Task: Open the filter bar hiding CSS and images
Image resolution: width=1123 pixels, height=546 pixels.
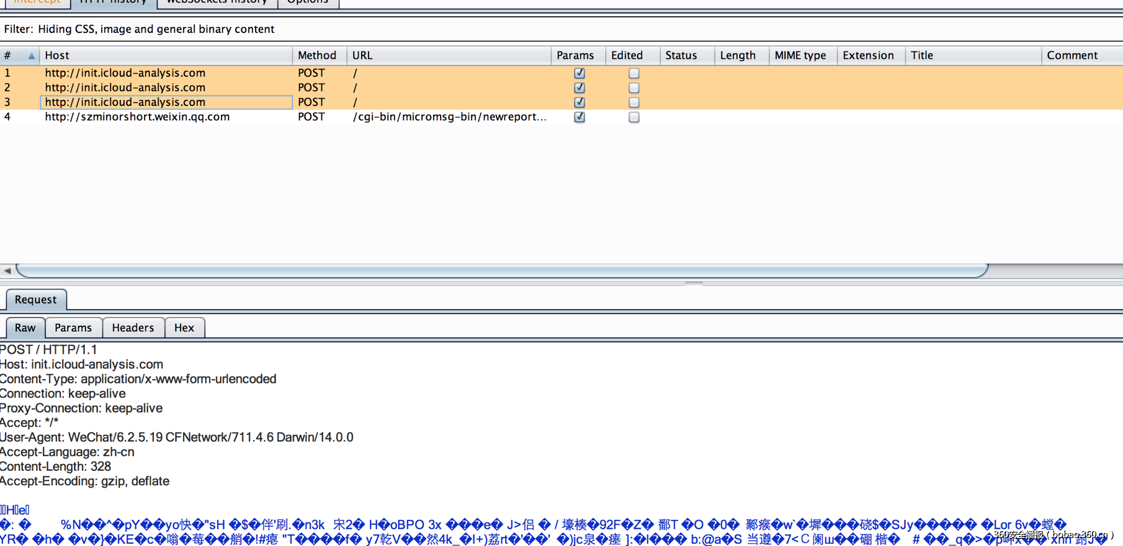Action: 139,29
